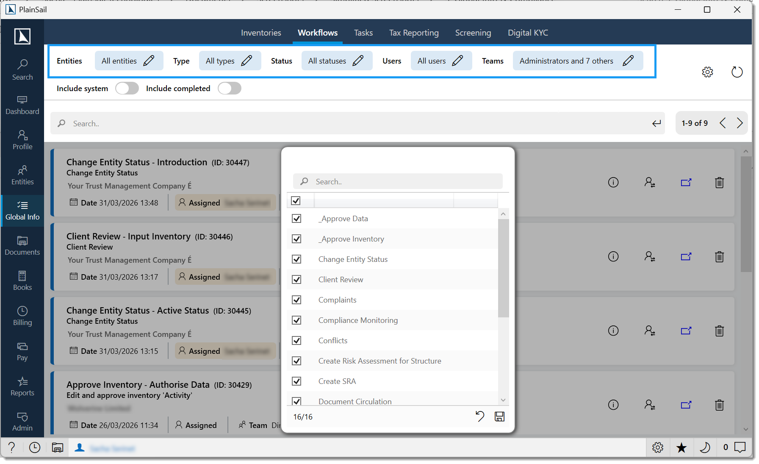Screen dimensions: 759x464
Task: Open the Billing section in sidebar
Action: coord(22,316)
